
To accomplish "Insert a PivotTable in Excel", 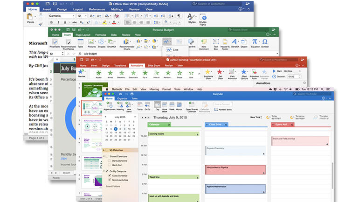I will pos(55,43).
